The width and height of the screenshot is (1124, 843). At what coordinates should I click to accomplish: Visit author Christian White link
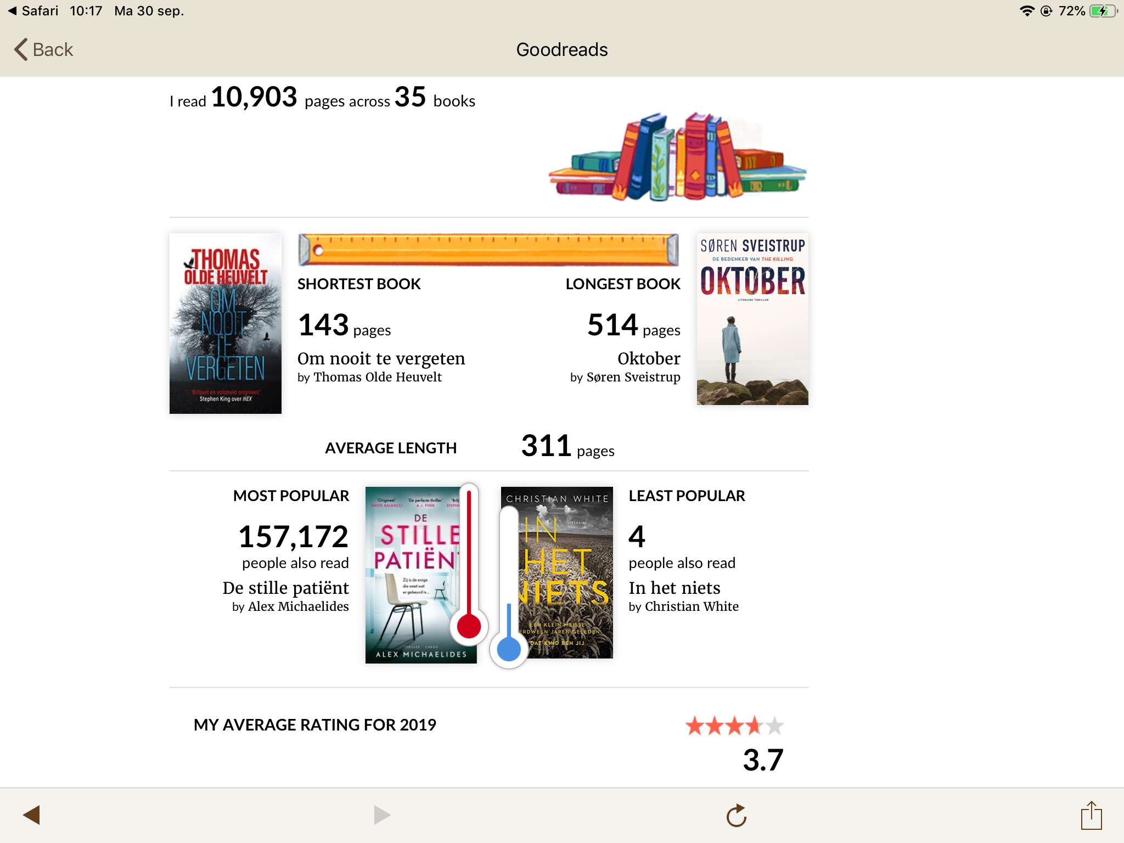click(692, 606)
